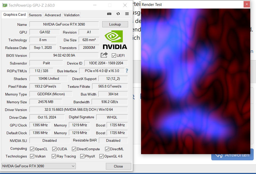Click the Bus Interface PCIe x16 4.0 value

pyautogui.click(x=102, y=71)
